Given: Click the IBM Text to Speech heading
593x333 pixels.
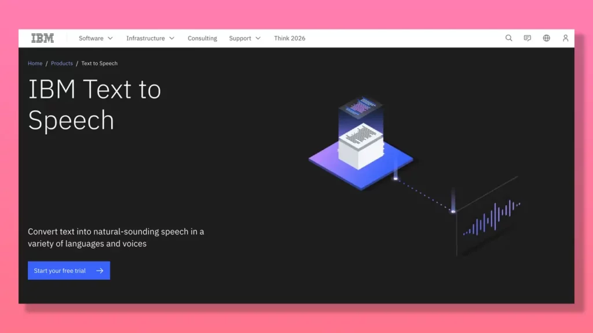Looking at the screenshot, I should (x=94, y=104).
